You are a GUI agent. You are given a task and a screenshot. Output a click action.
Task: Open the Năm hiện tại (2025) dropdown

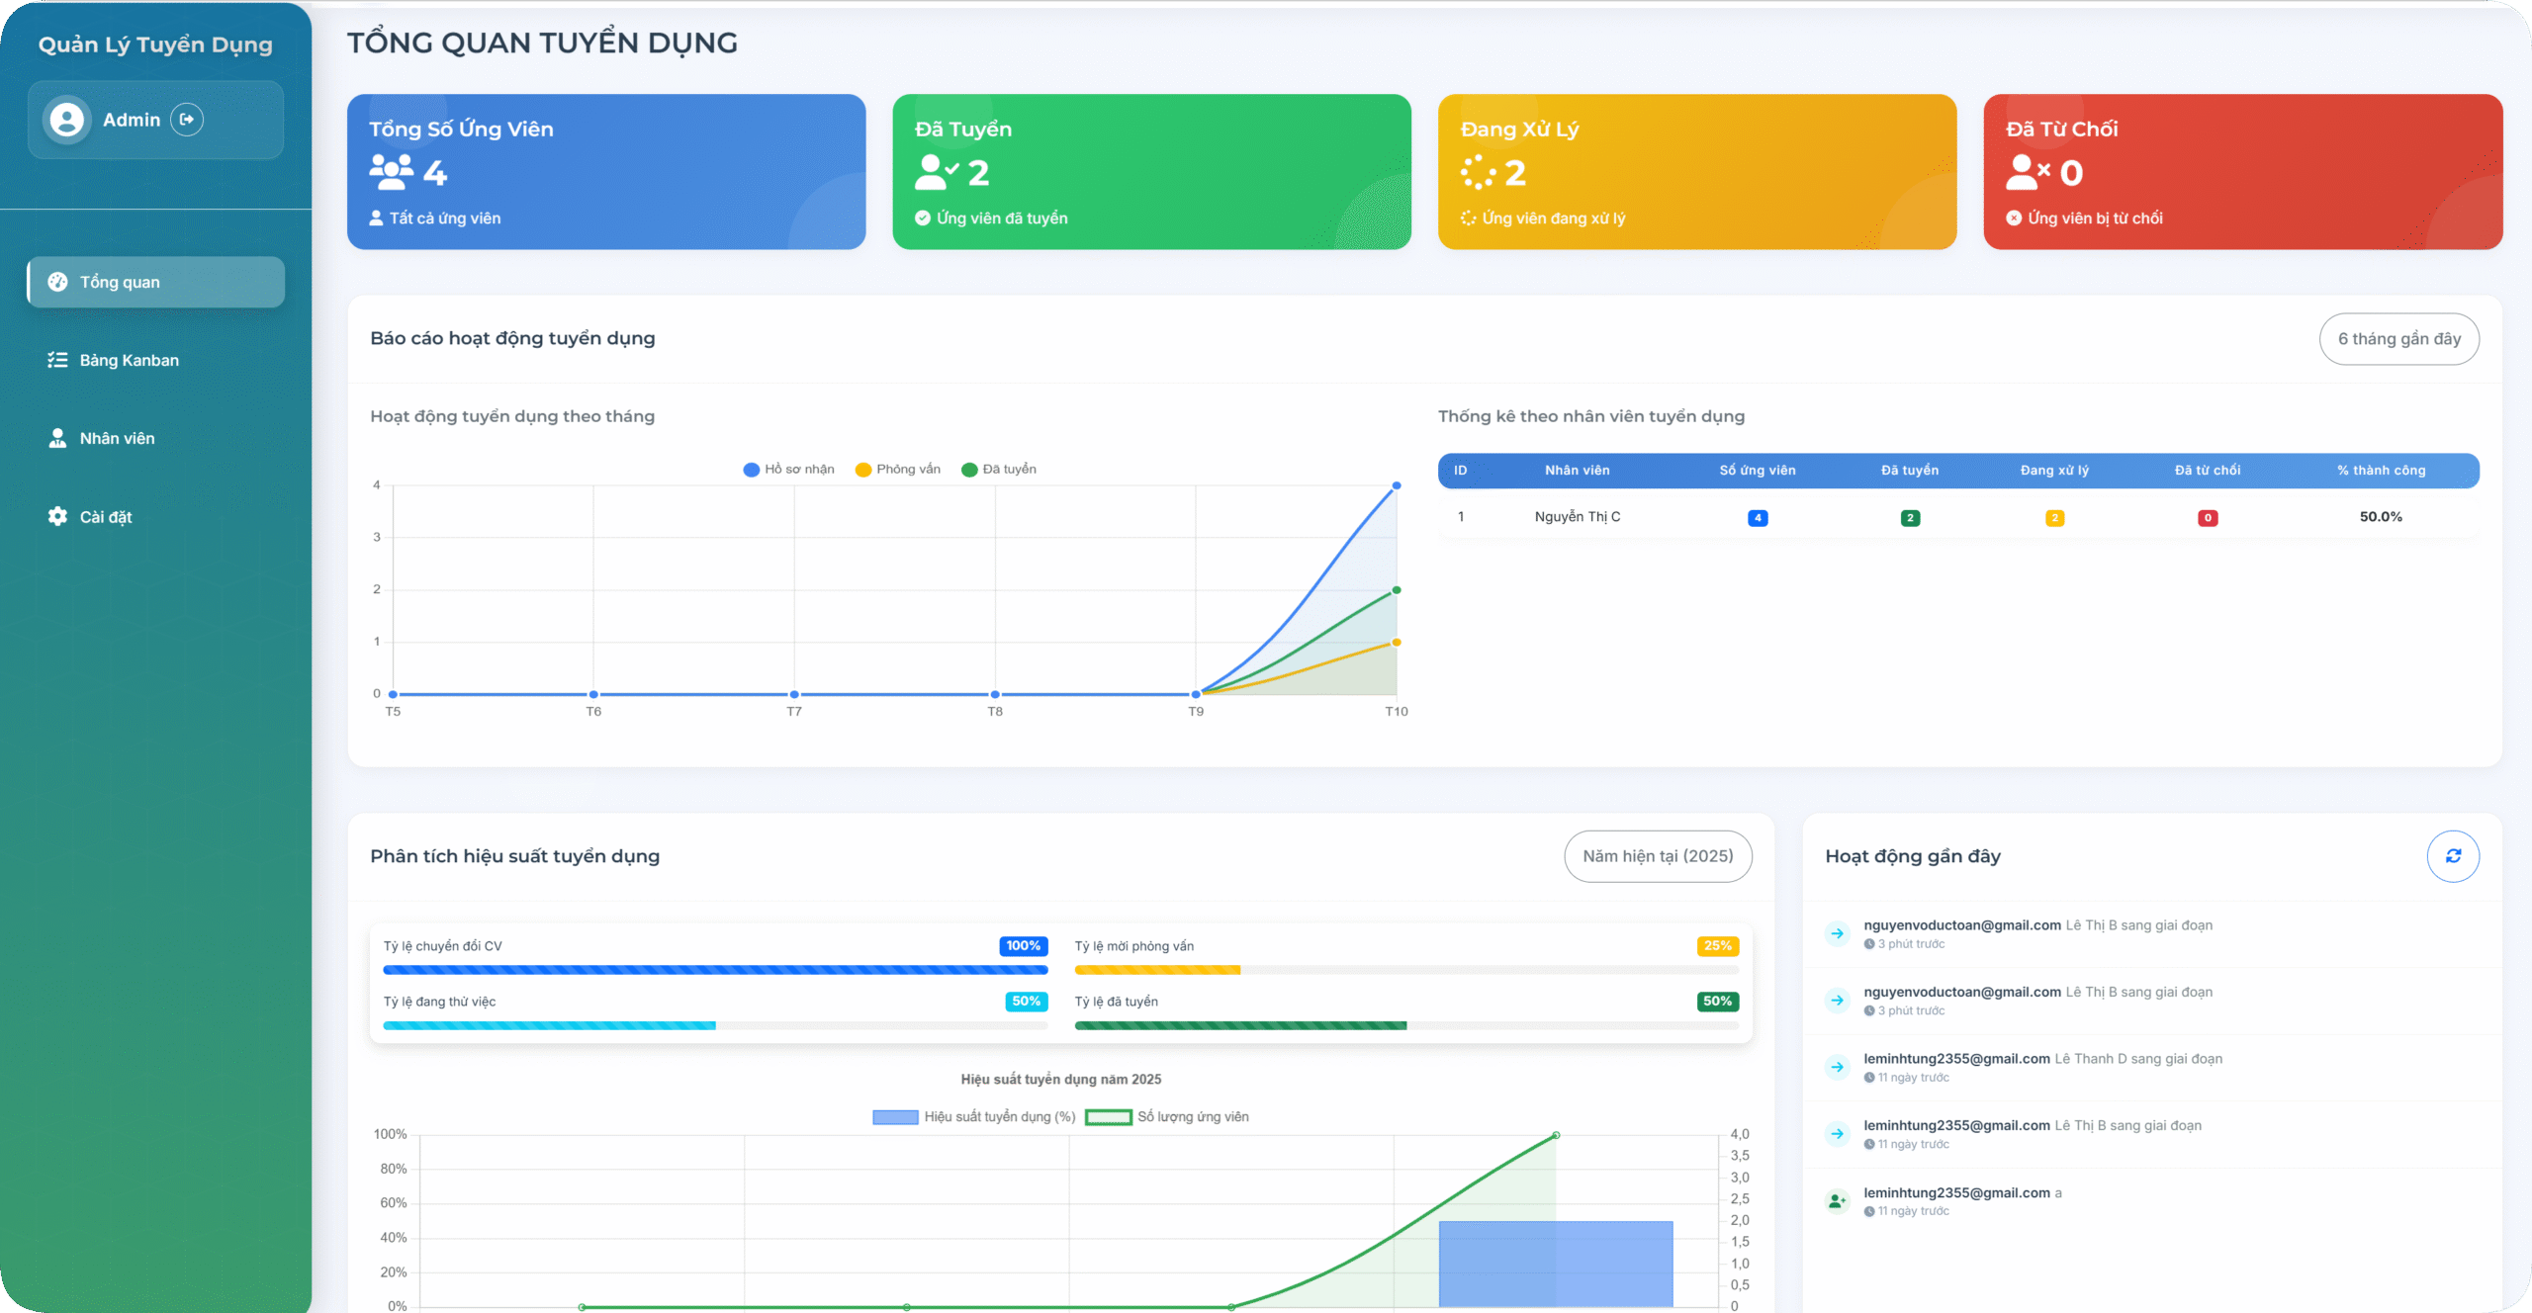click(1658, 856)
